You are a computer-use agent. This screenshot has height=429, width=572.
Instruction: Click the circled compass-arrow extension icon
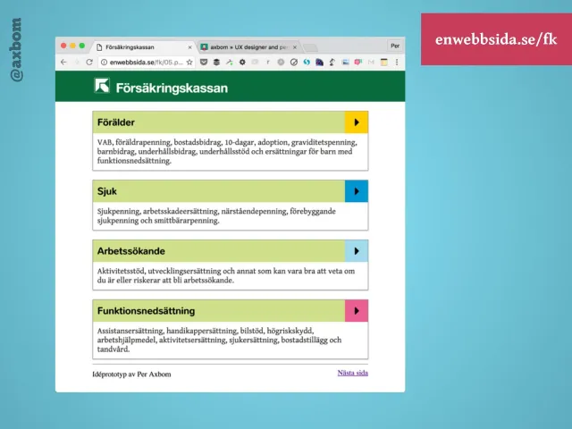coord(294,62)
